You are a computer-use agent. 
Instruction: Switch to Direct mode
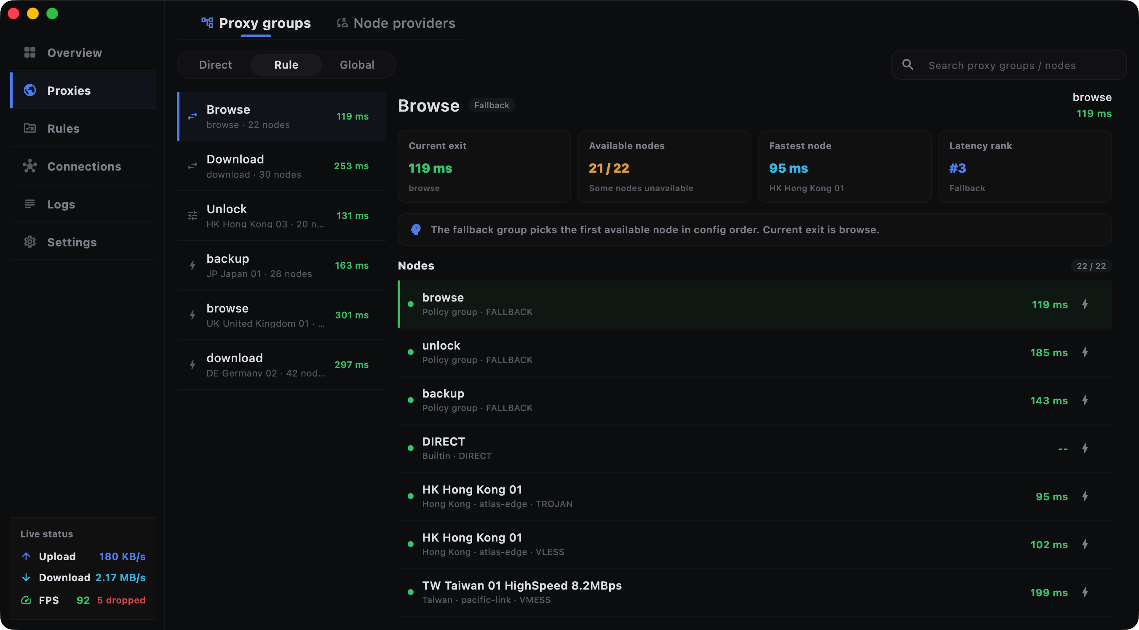pyautogui.click(x=215, y=64)
